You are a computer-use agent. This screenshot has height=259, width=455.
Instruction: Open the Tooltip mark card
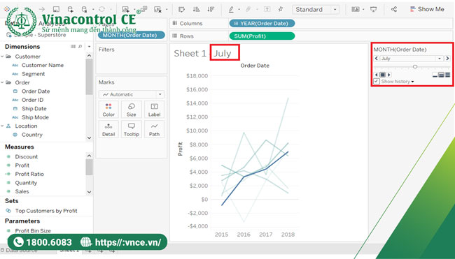[131, 129]
